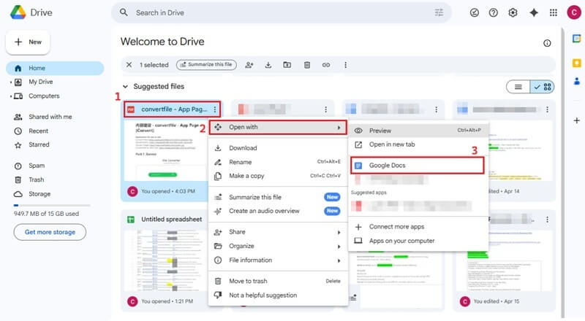Click the share person-plus toolbar icon

click(249, 65)
